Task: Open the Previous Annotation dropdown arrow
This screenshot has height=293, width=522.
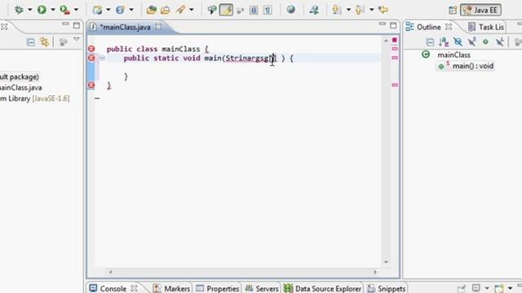Action: (x=372, y=10)
